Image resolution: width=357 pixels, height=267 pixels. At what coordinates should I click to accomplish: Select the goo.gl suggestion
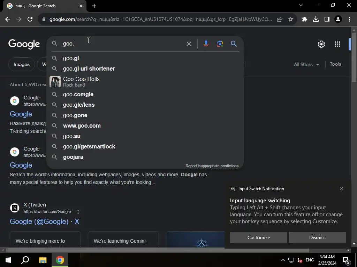tap(145, 58)
